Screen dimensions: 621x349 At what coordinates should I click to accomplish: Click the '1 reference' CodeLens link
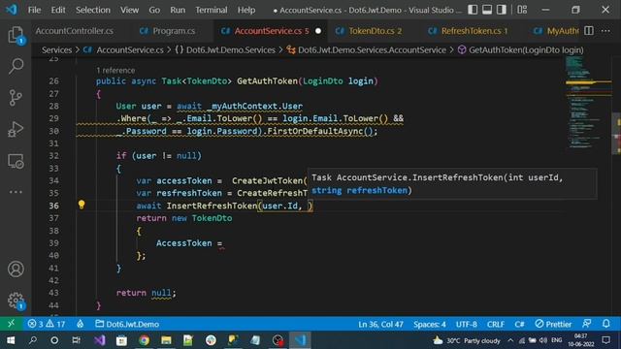115,71
